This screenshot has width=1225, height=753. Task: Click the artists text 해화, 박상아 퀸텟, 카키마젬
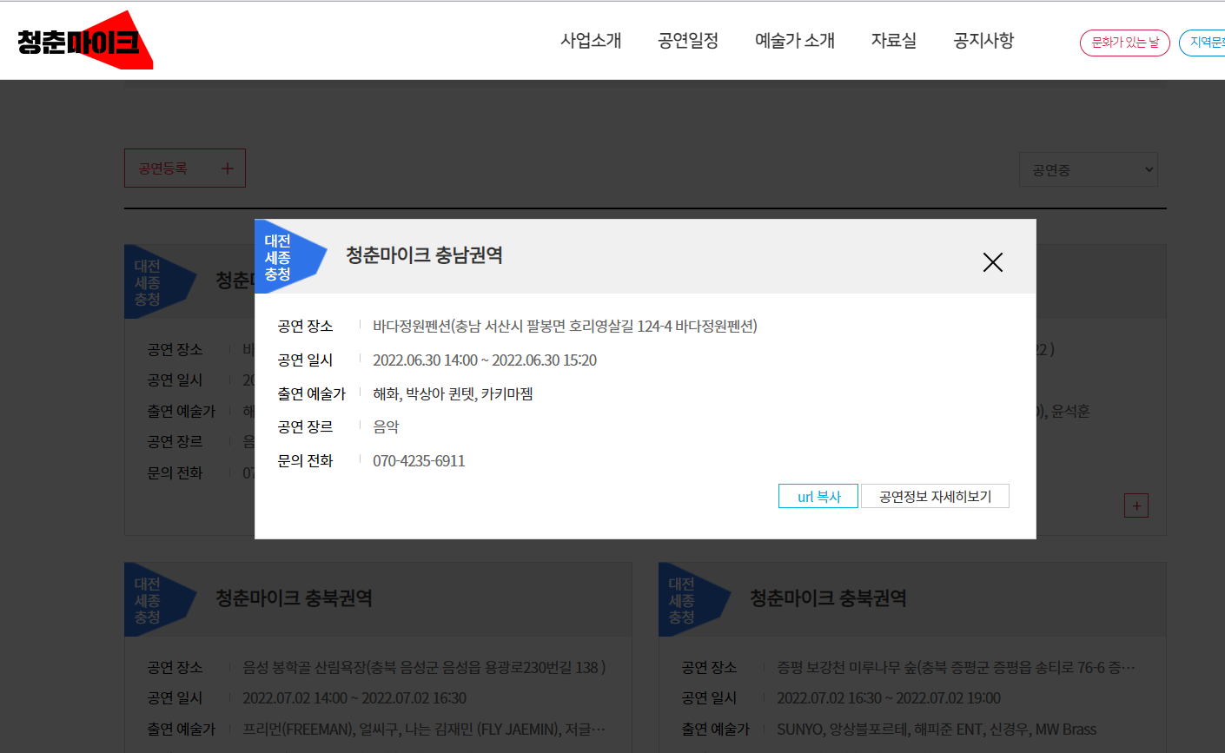pyautogui.click(x=453, y=394)
